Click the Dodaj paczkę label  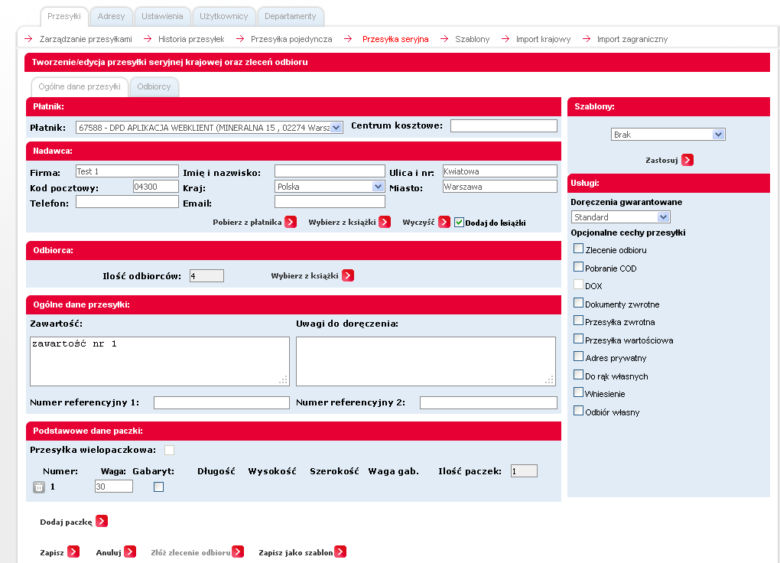tap(67, 522)
